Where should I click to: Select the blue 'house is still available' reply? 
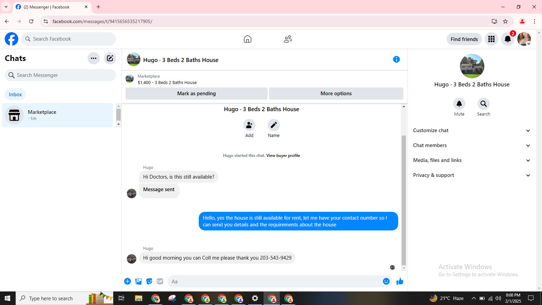coord(298,221)
